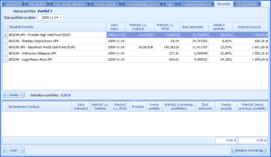
Task: Click the 43,80623 PLN value cell
Action: point(167,35)
